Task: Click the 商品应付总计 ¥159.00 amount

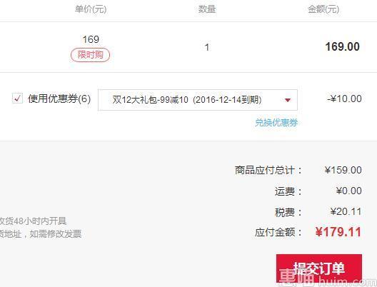Action: point(343,170)
